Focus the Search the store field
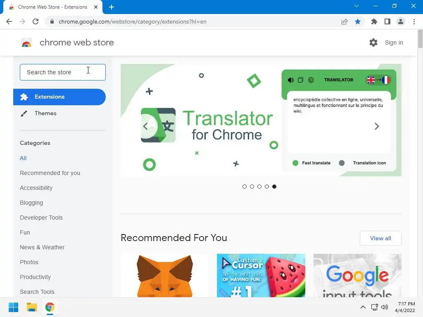 [63, 72]
